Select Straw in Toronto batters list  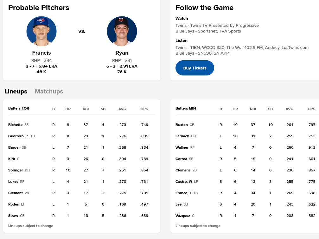click(13, 216)
